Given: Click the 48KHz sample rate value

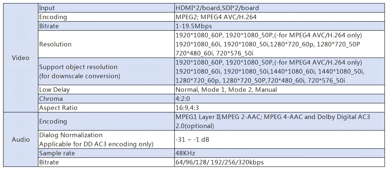Looking at the screenshot, I should pyautogui.click(x=186, y=153).
